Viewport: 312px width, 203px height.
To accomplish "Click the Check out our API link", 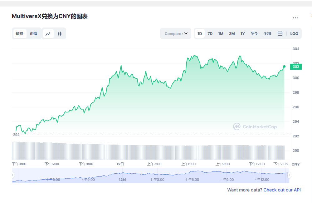I will [x=282, y=190].
